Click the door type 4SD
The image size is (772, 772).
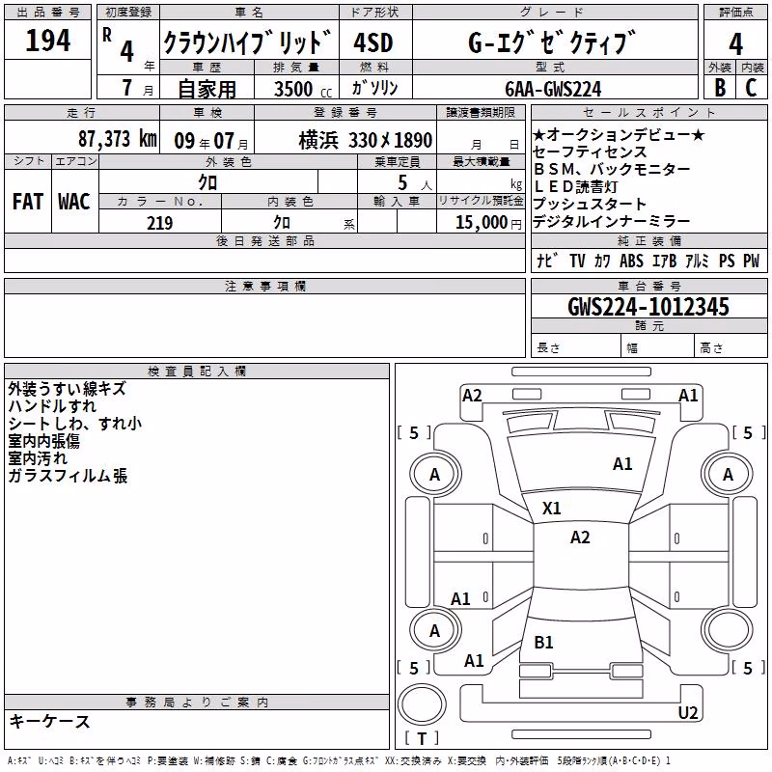[373, 42]
